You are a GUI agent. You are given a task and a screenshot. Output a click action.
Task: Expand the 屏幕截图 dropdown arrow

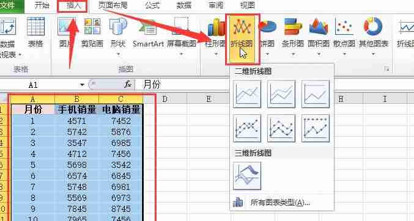click(x=181, y=54)
